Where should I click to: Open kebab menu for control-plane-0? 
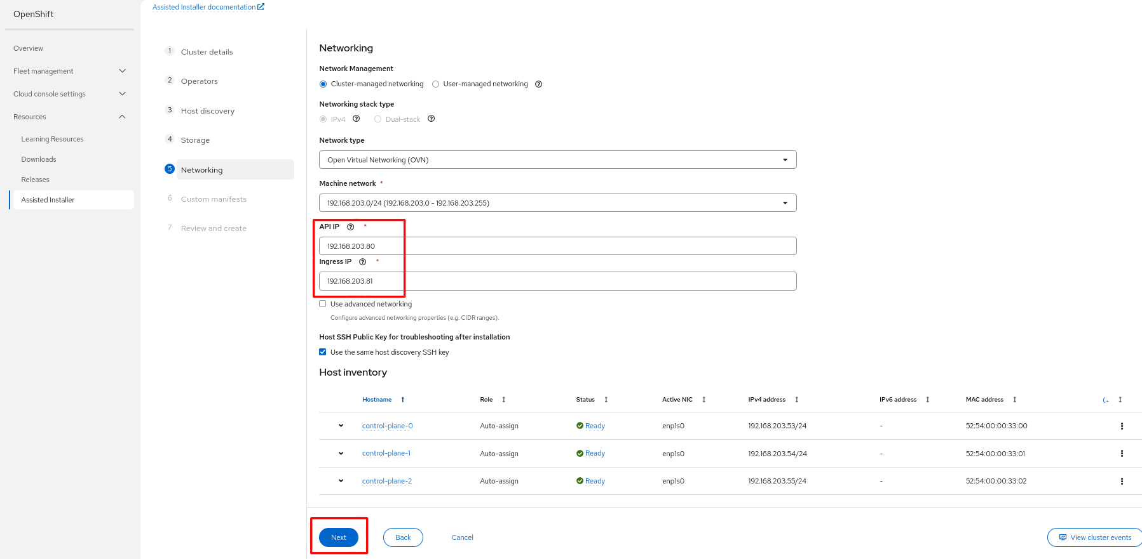coord(1122,426)
